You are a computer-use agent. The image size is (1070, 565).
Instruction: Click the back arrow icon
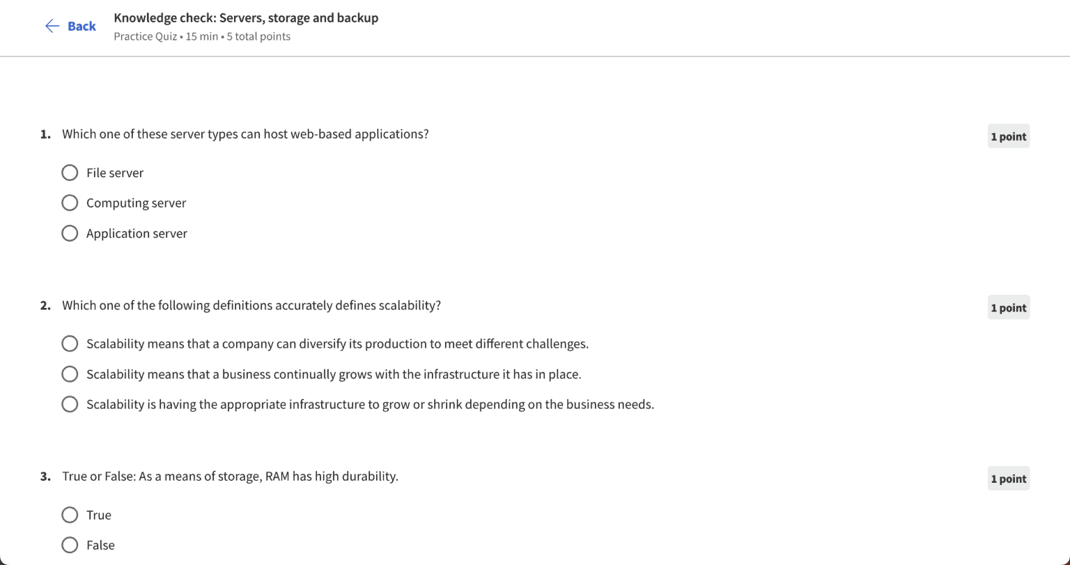click(x=52, y=25)
